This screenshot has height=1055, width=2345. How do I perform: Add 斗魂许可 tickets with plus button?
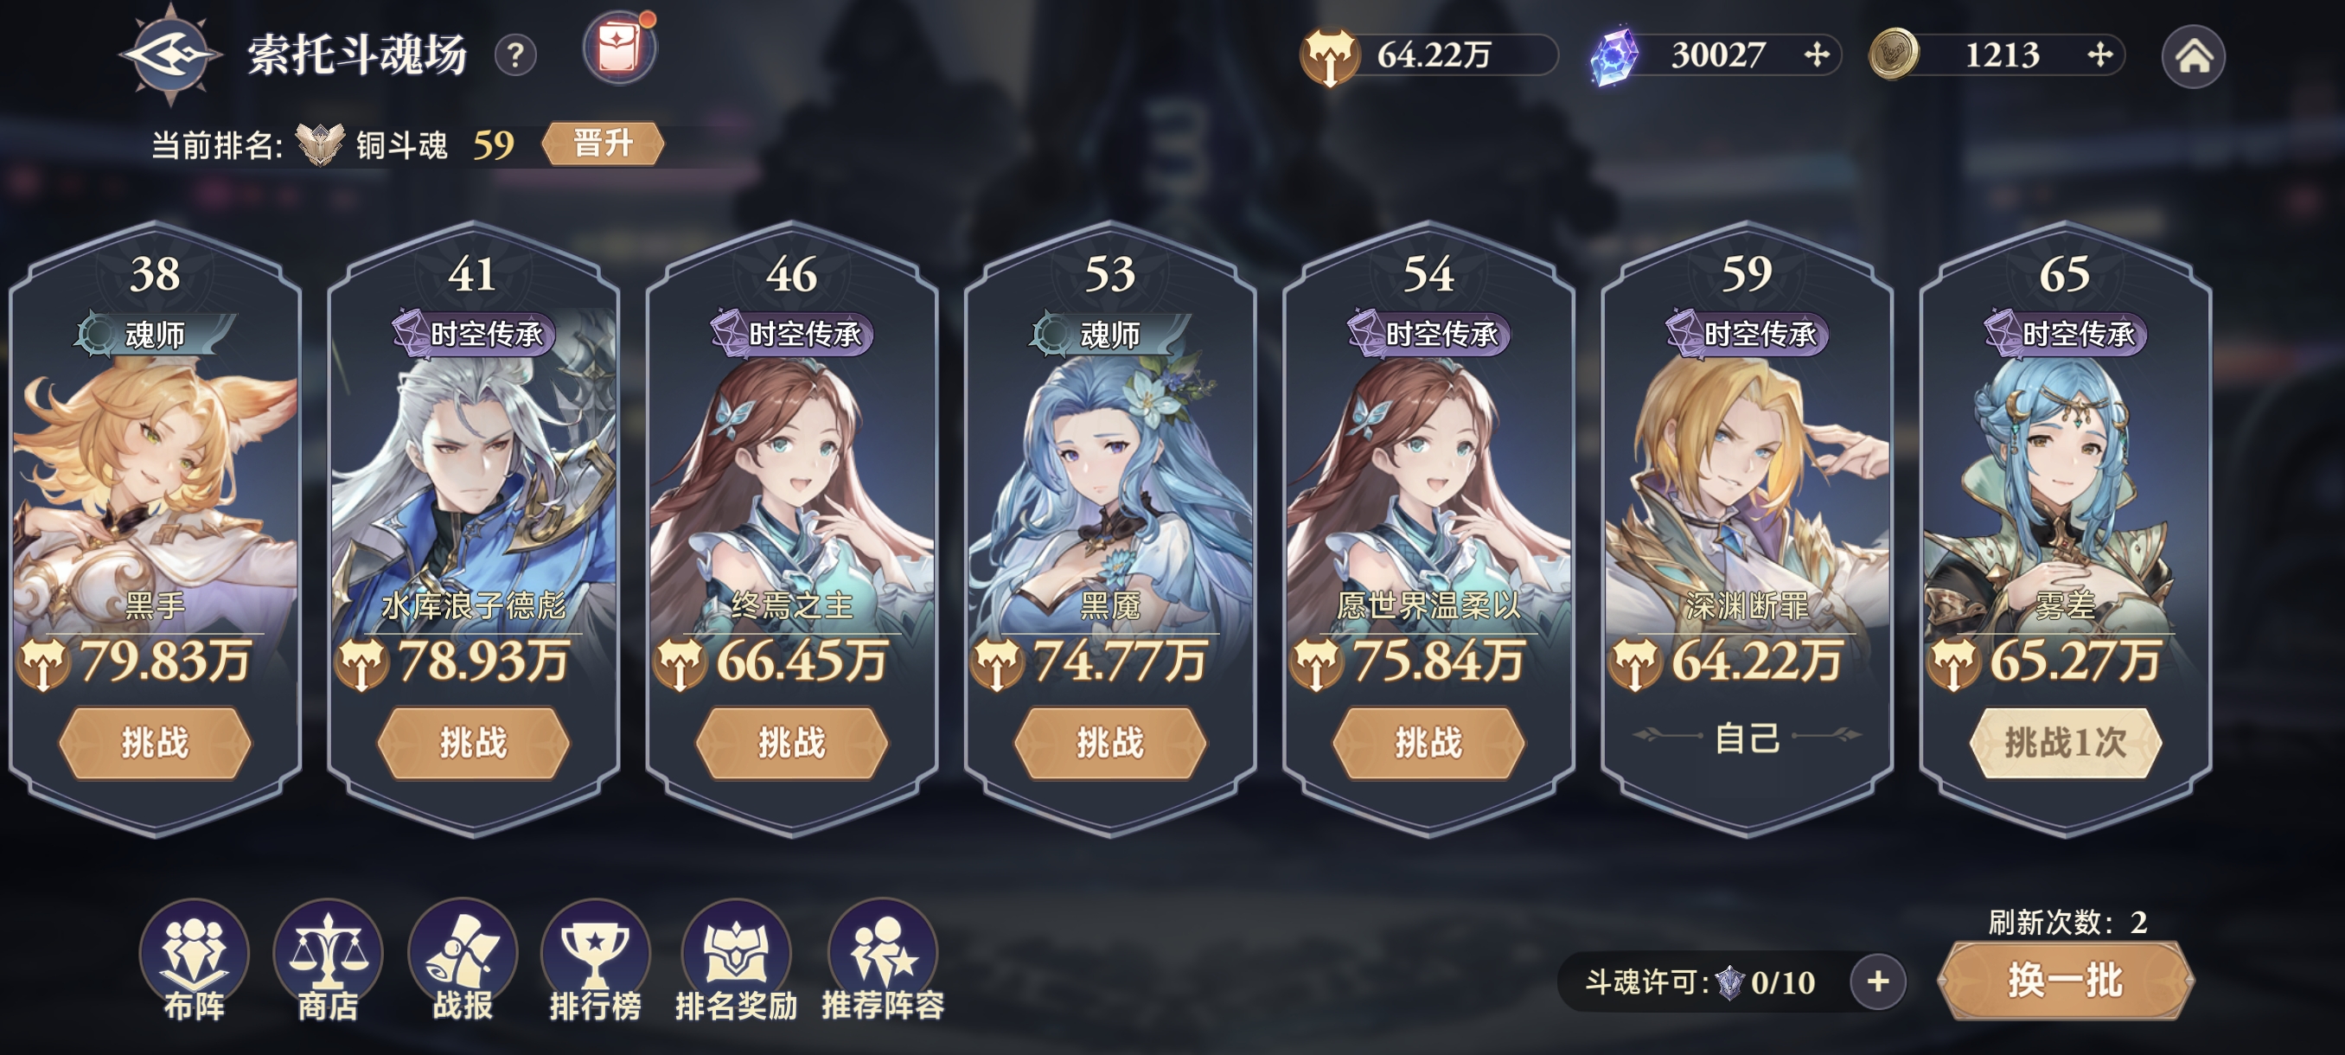[x=1878, y=981]
